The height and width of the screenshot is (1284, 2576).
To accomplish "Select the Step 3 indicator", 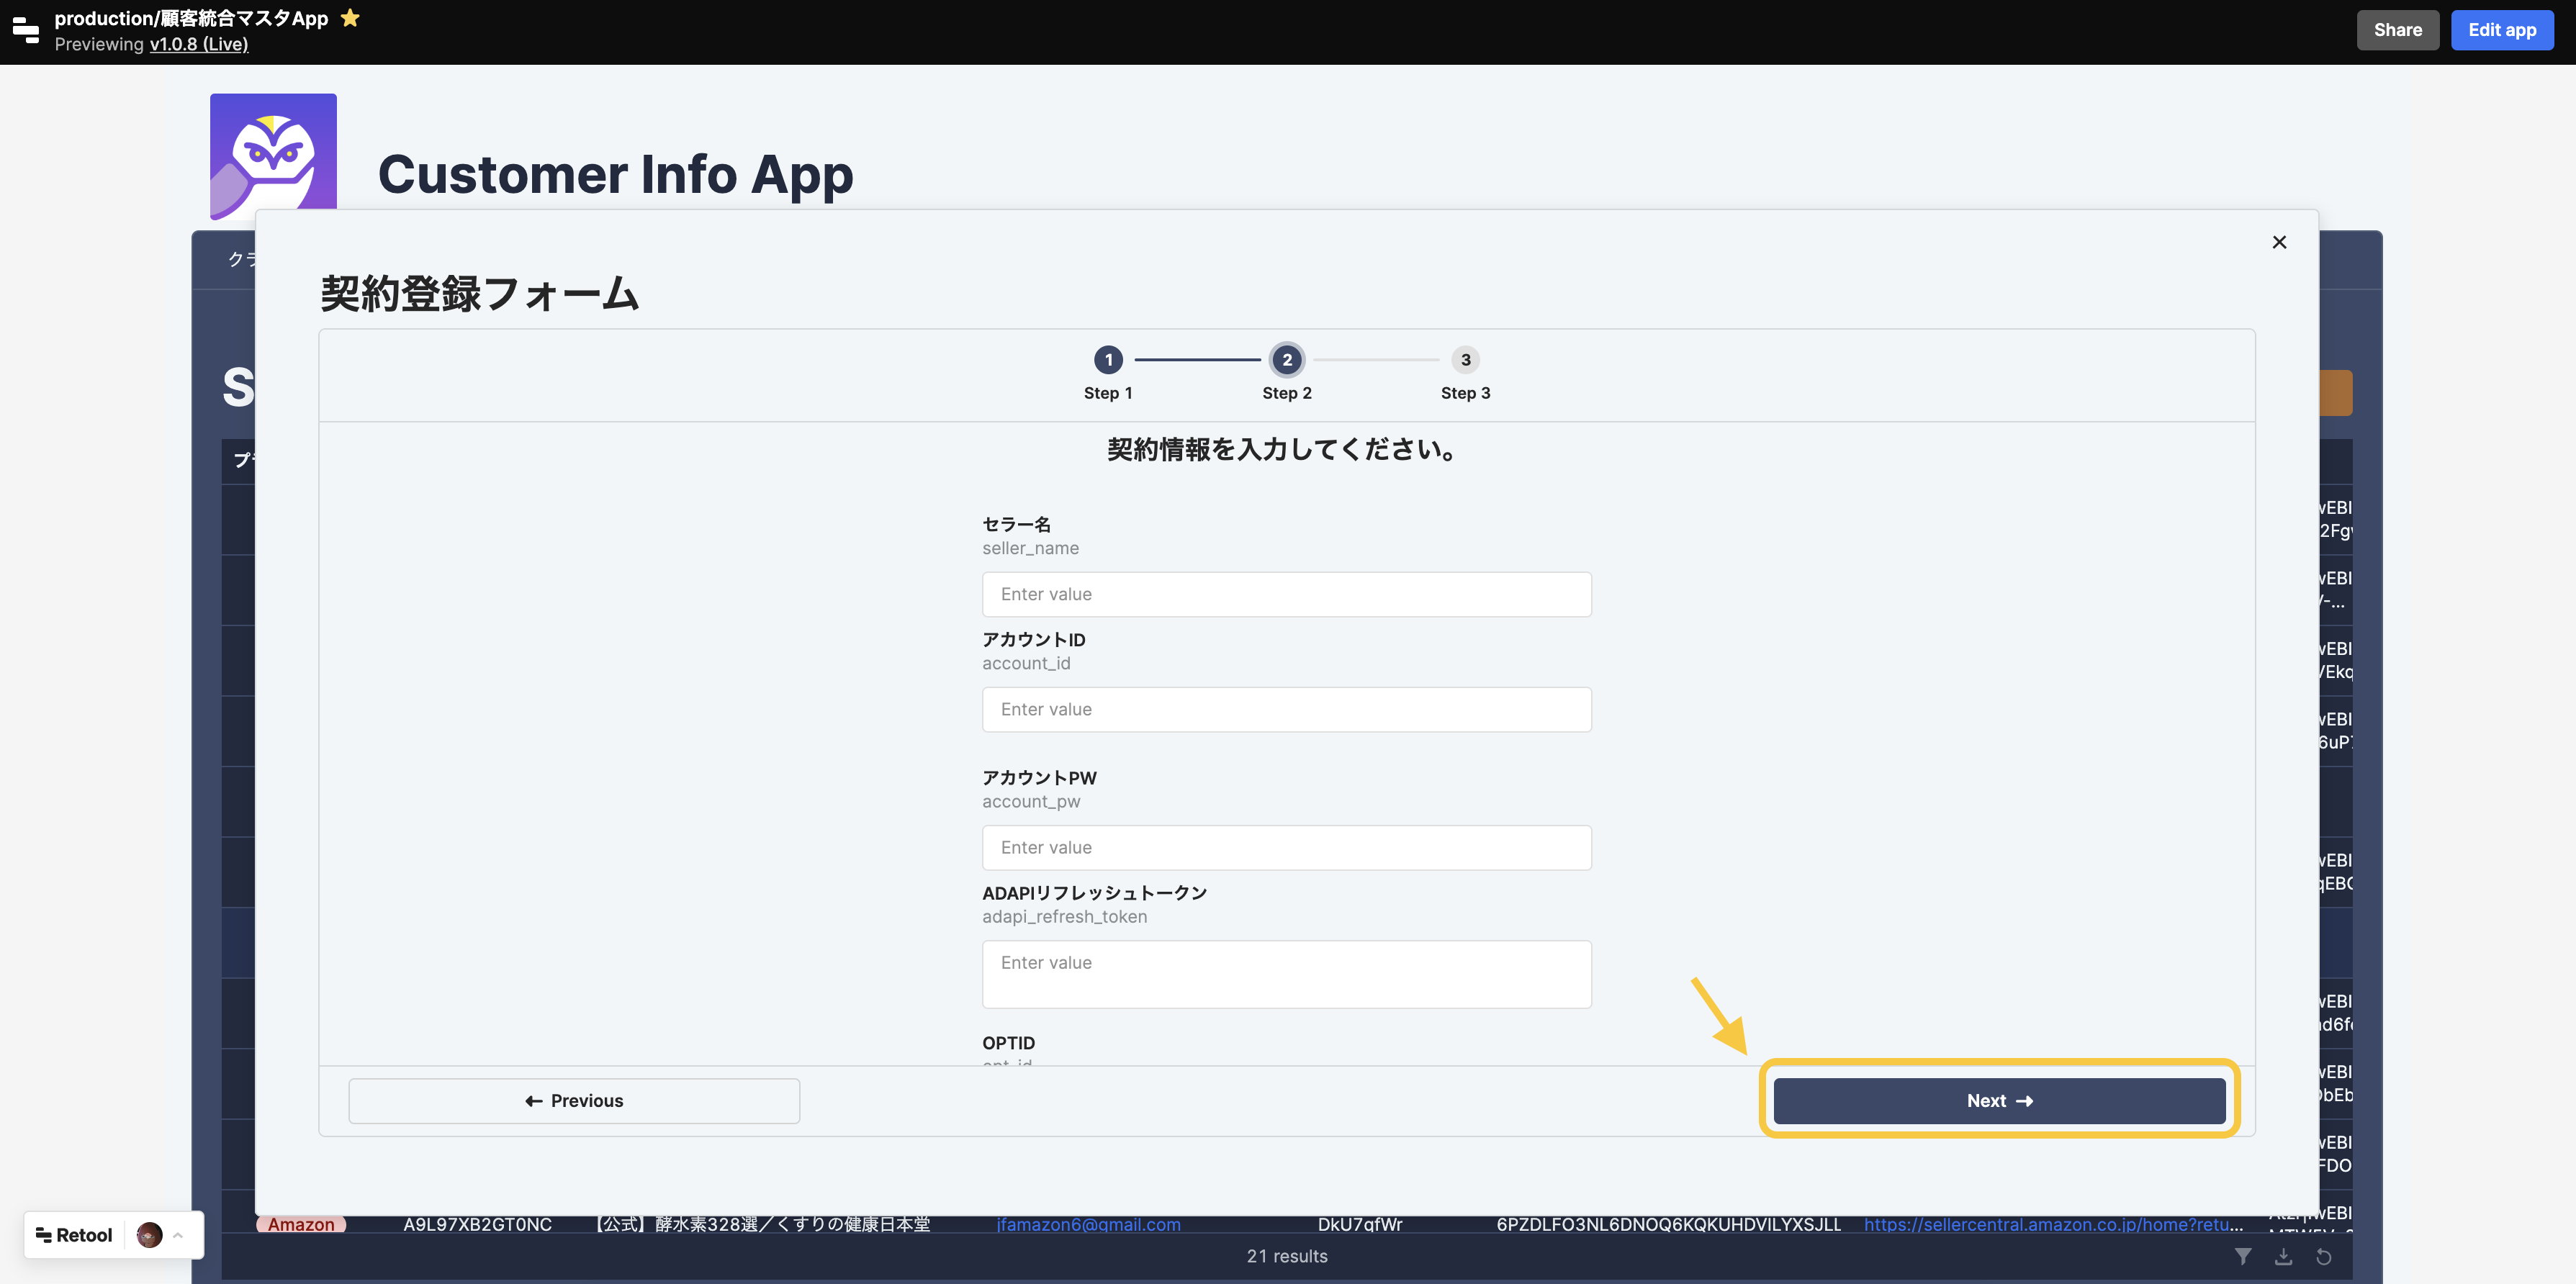I will tap(1465, 360).
